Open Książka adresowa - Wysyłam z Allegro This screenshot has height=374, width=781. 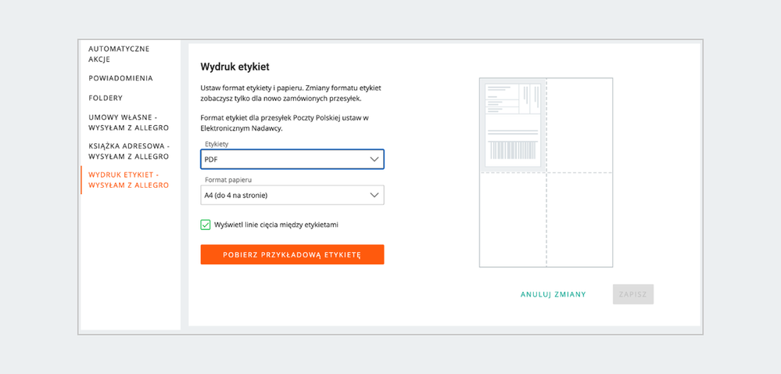point(130,152)
